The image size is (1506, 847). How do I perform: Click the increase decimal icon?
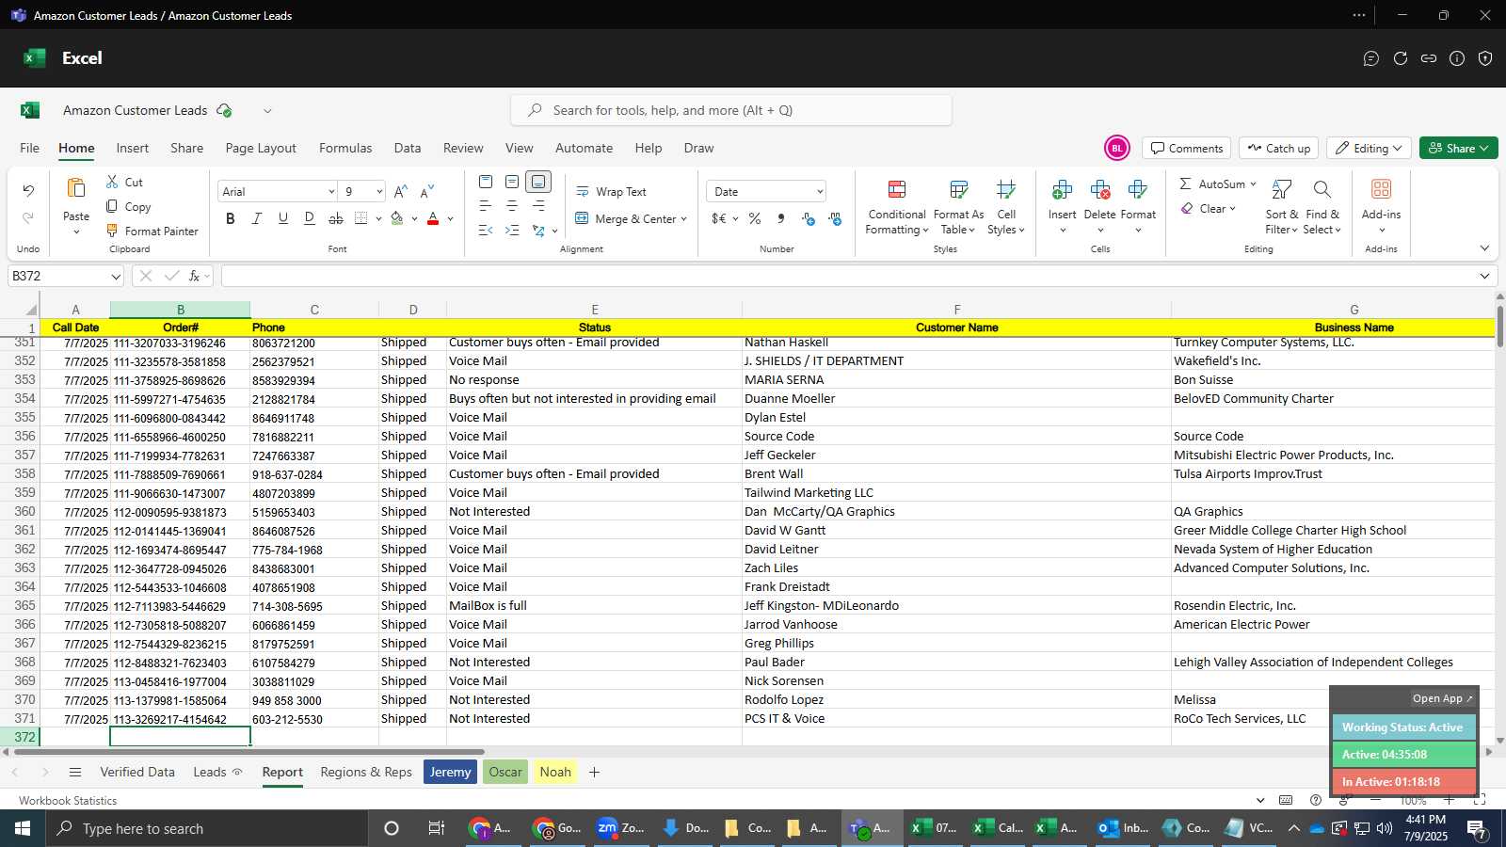coord(809,218)
